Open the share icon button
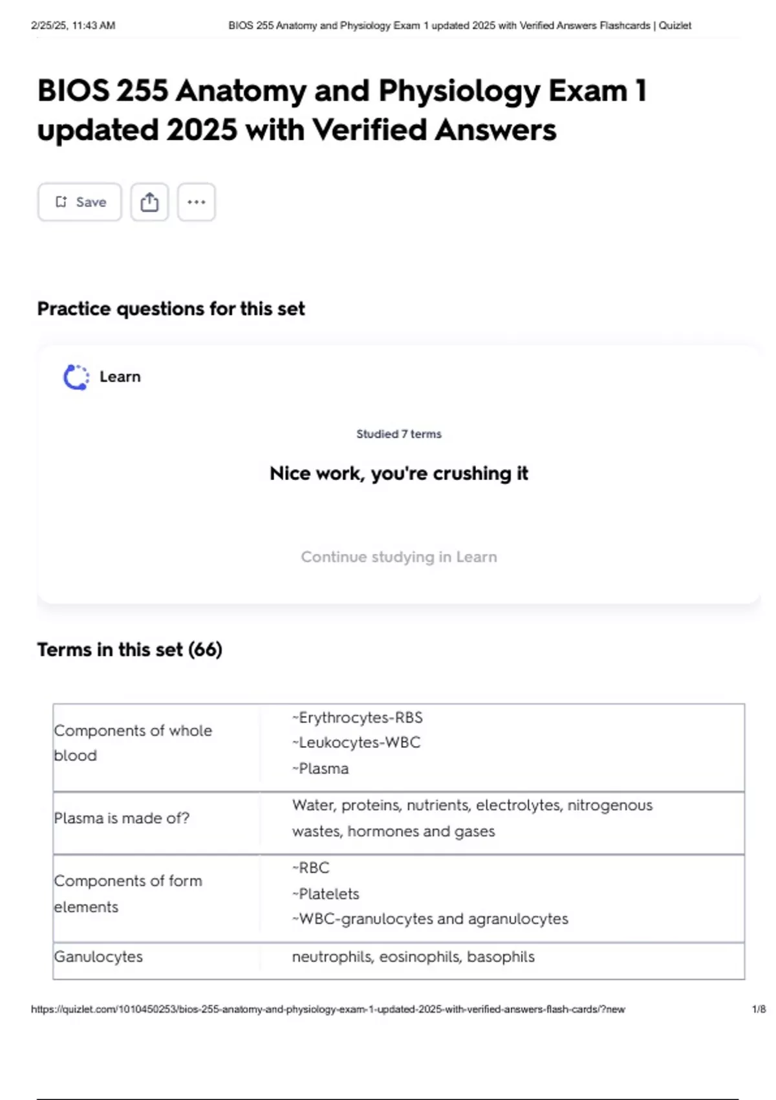The height and width of the screenshot is (1100, 776). tap(149, 202)
